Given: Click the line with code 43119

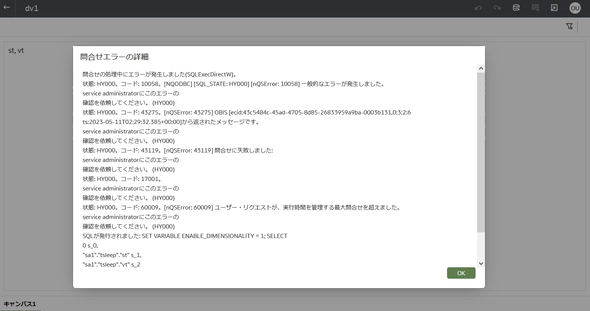Looking at the screenshot, I should pyautogui.click(x=178, y=151).
